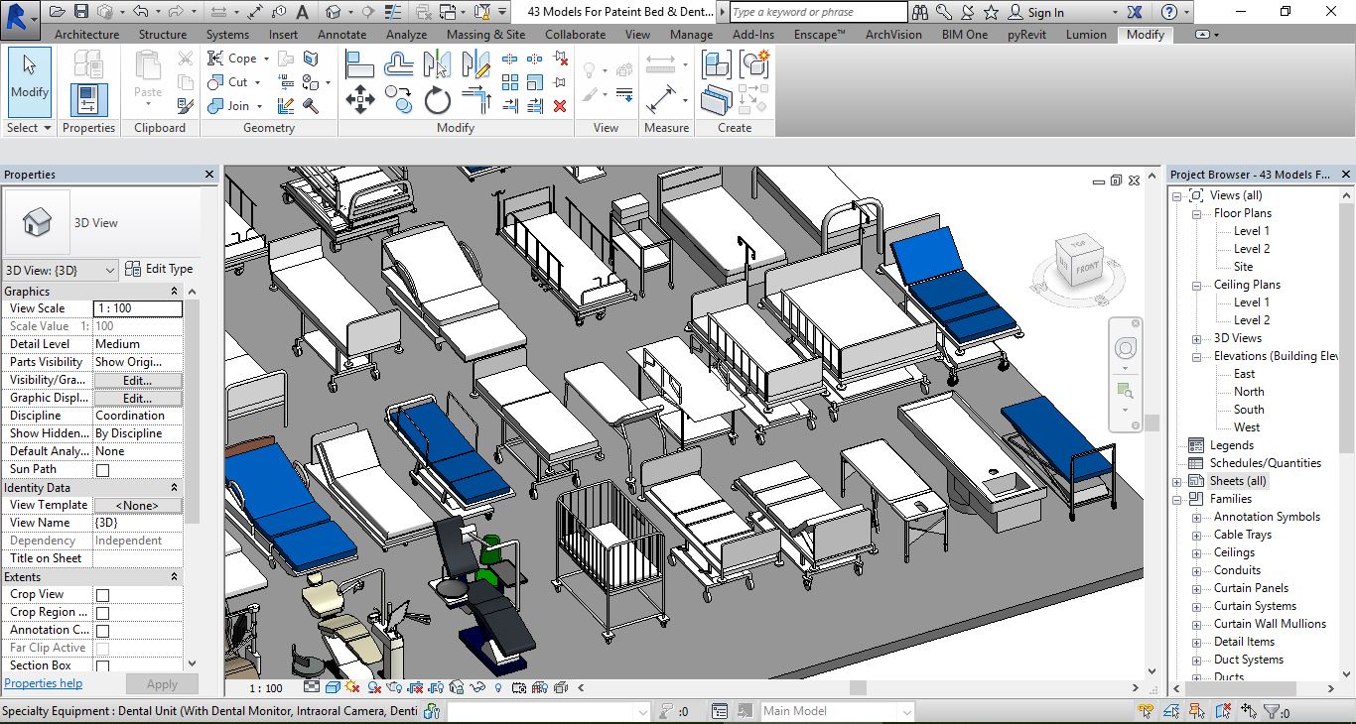Screen dimensions: 1356x724
Task: Click the Demolish hammer icon
Action: click(x=311, y=106)
